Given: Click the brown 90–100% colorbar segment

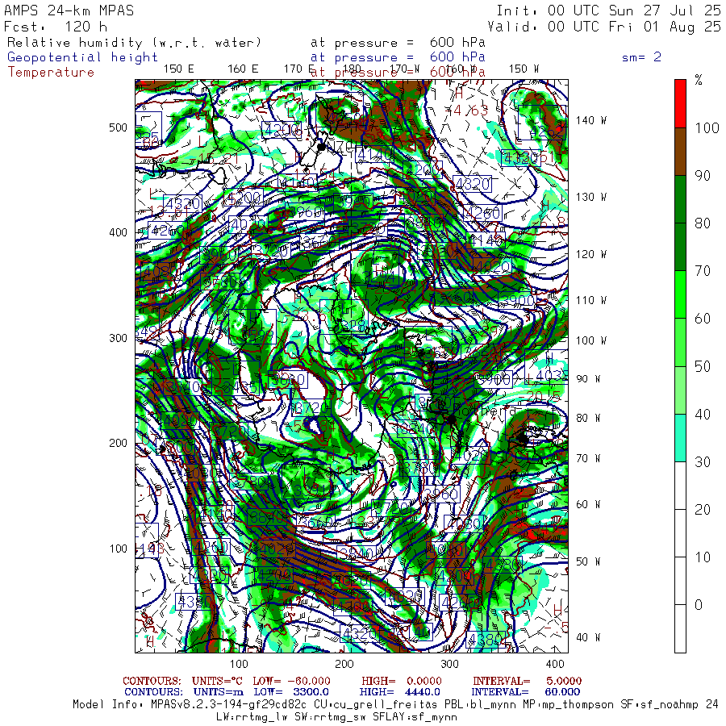Looking at the screenshot, I should coord(680,152).
